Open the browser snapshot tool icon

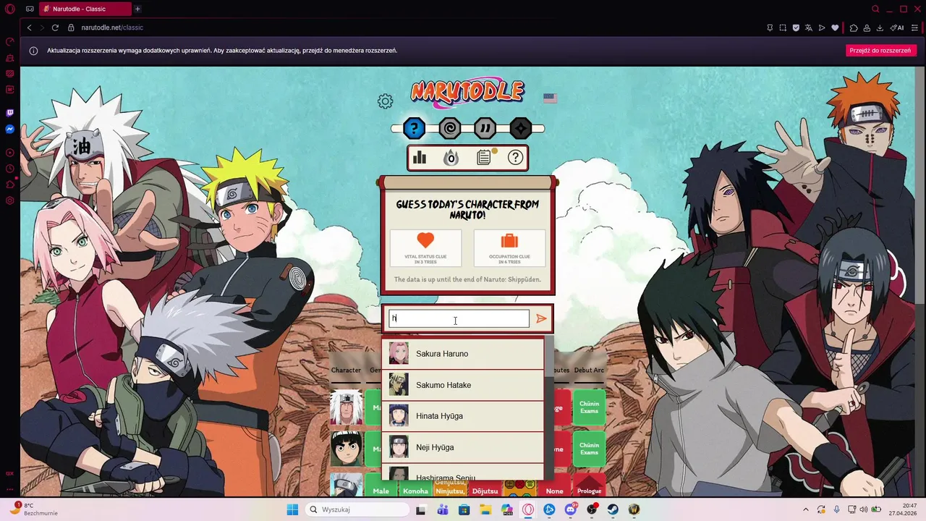783,28
